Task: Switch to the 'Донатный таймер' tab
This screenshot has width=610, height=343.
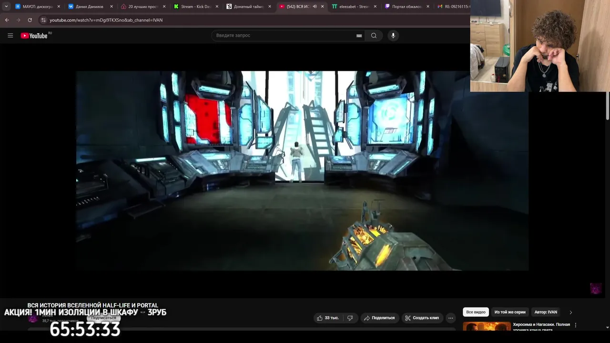Action: click(247, 7)
